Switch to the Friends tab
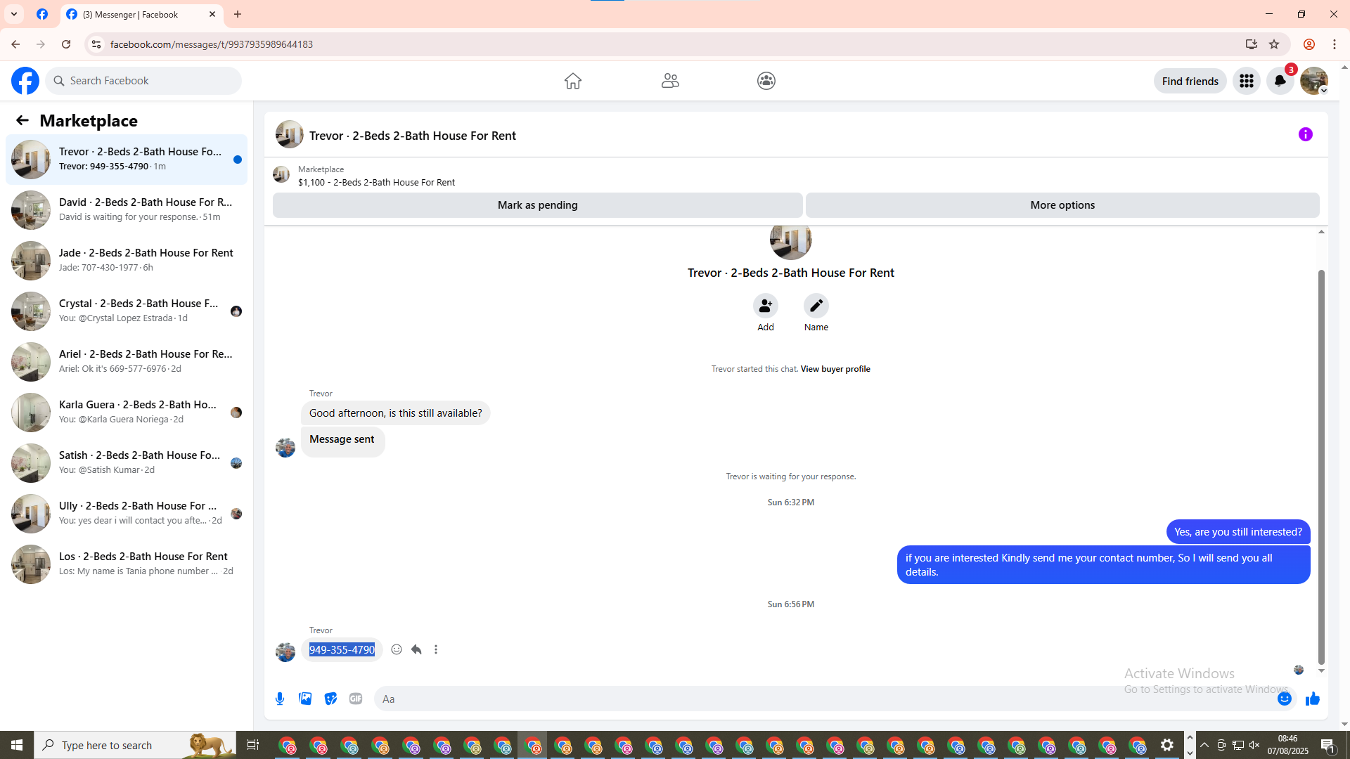 [669, 81]
